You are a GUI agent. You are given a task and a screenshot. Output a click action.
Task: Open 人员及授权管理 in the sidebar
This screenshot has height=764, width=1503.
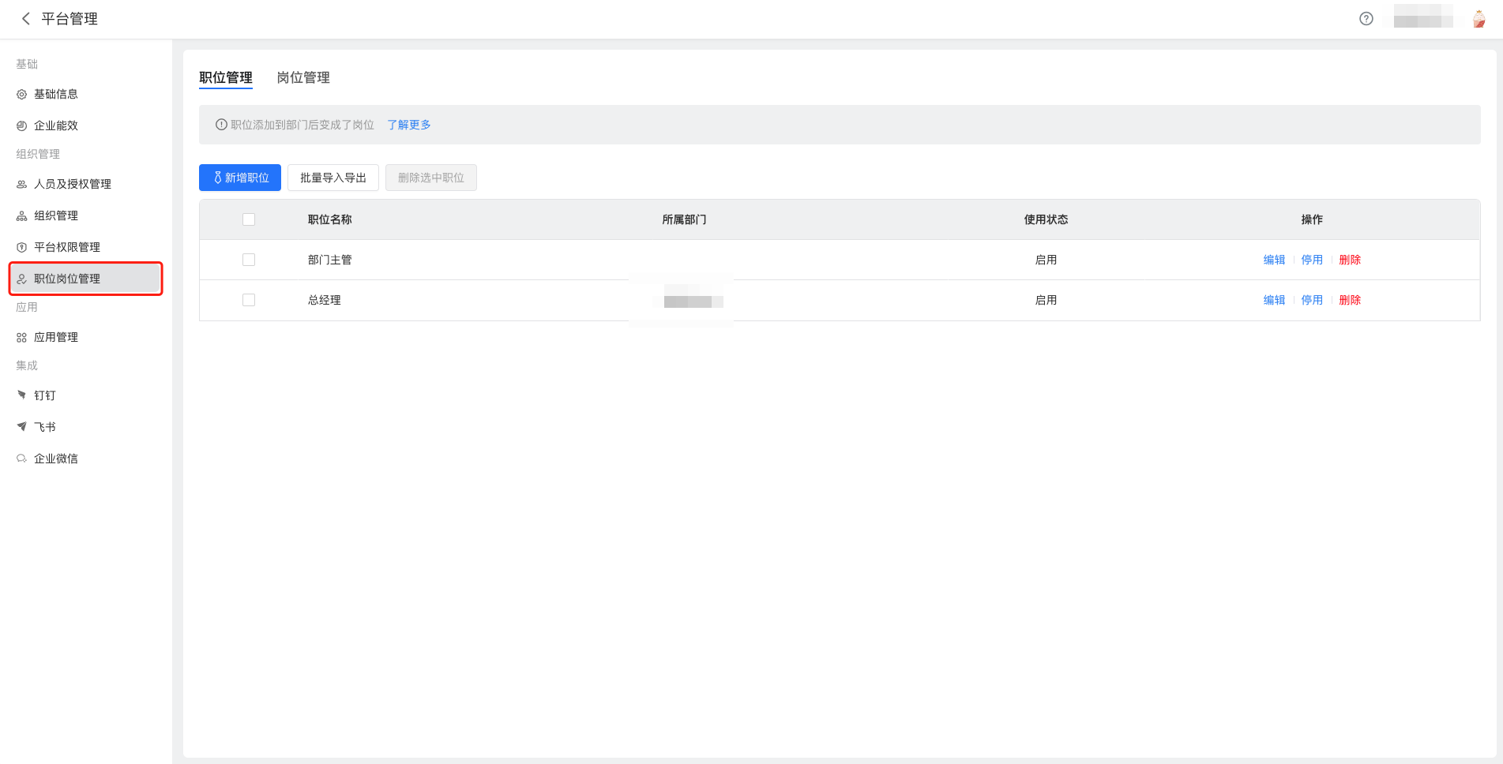73,184
